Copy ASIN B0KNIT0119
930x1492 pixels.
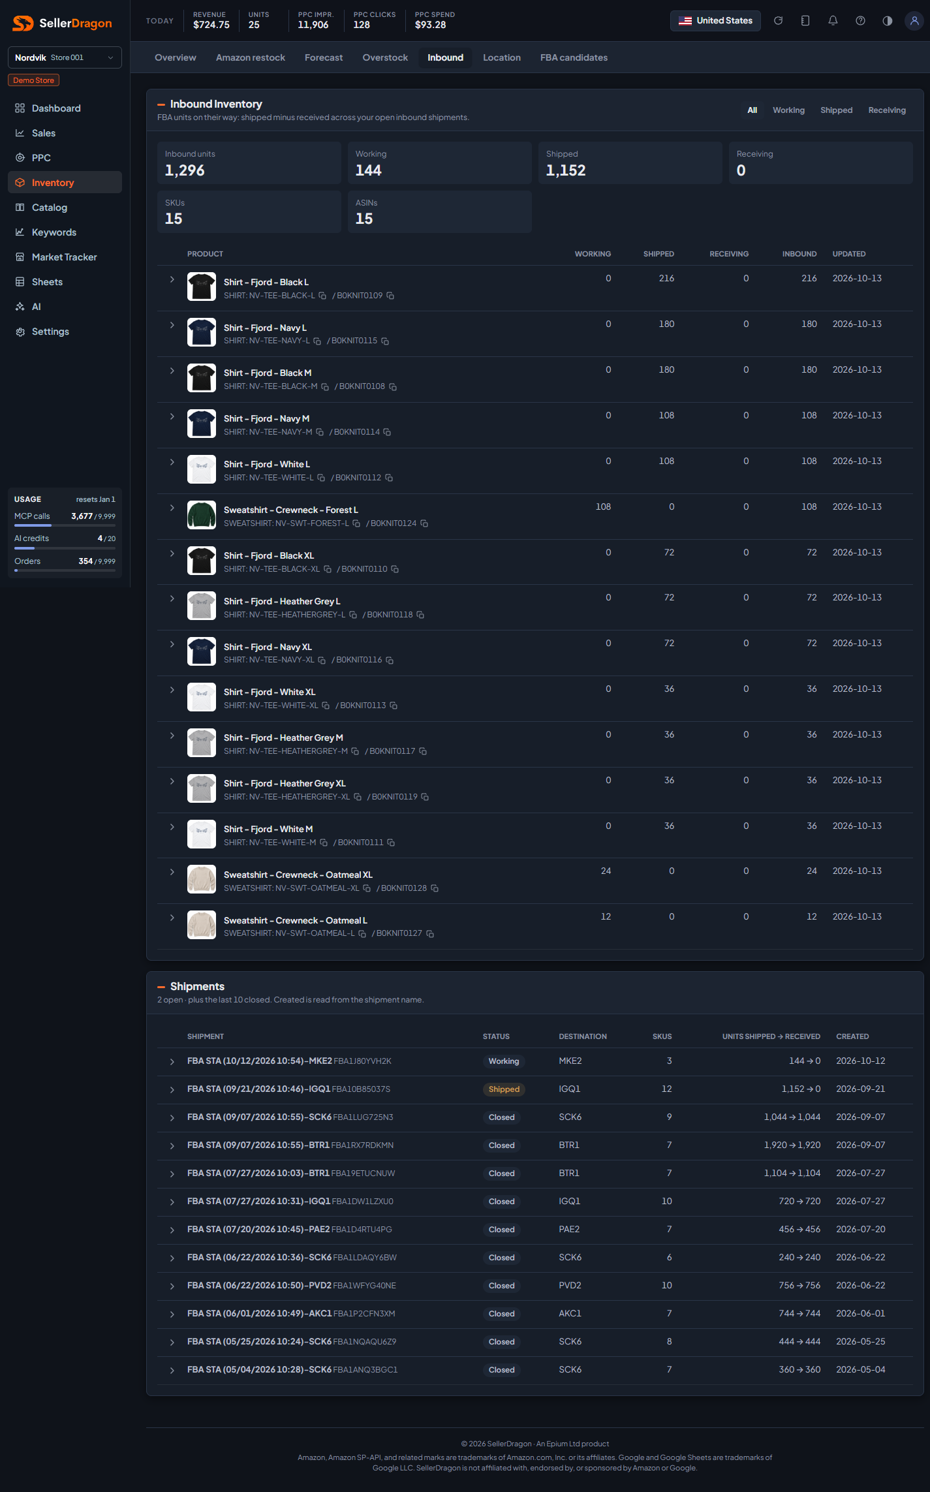(425, 797)
